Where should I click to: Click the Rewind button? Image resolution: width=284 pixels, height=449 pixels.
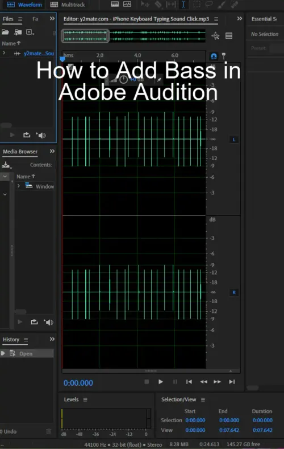point(203,382)
